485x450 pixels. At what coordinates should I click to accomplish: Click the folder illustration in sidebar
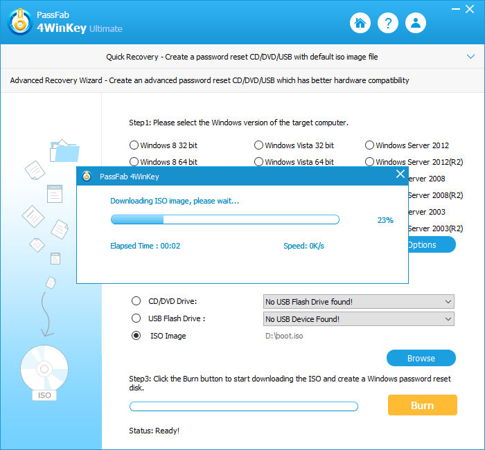coord(64,151)
